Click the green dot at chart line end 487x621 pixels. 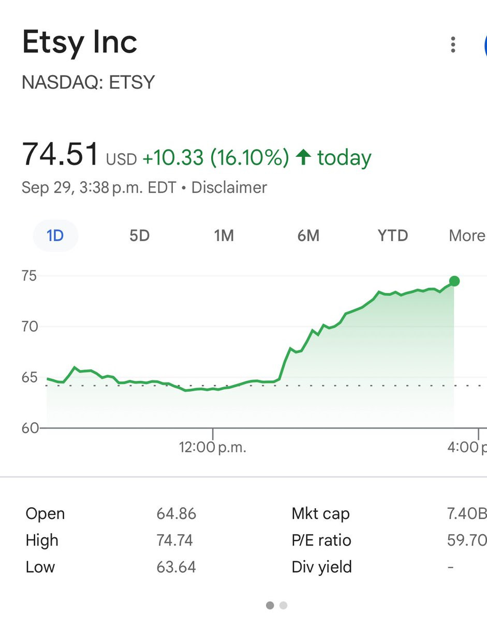454,281
